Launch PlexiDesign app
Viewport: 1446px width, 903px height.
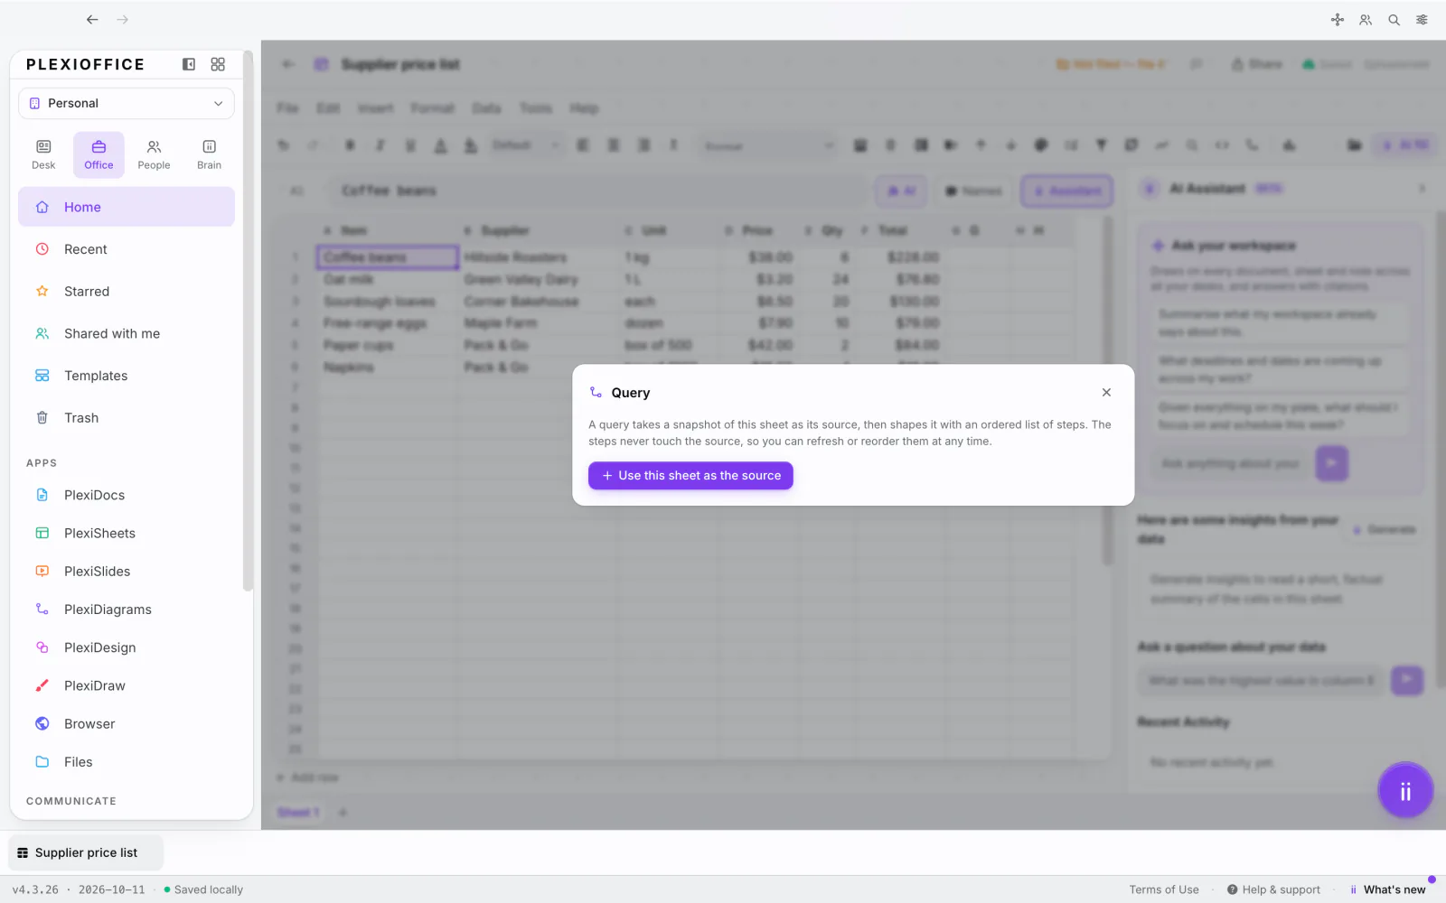[x=127, y=647]
